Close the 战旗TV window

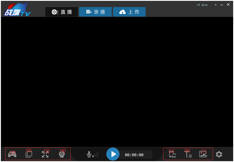pyautogui.click(x=228, y=5)
